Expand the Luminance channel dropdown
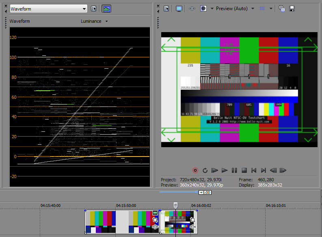322x237 pixels. tap(95, 21)
